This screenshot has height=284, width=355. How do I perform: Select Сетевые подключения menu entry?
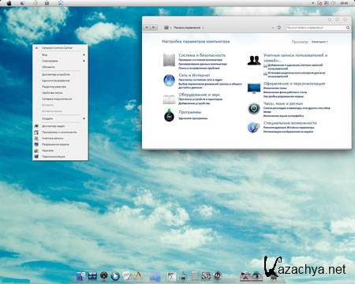coord(60,99)
